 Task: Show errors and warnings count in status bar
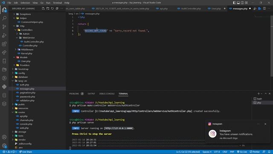9,152
